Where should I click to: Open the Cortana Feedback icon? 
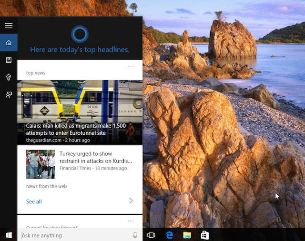(9, 95)
